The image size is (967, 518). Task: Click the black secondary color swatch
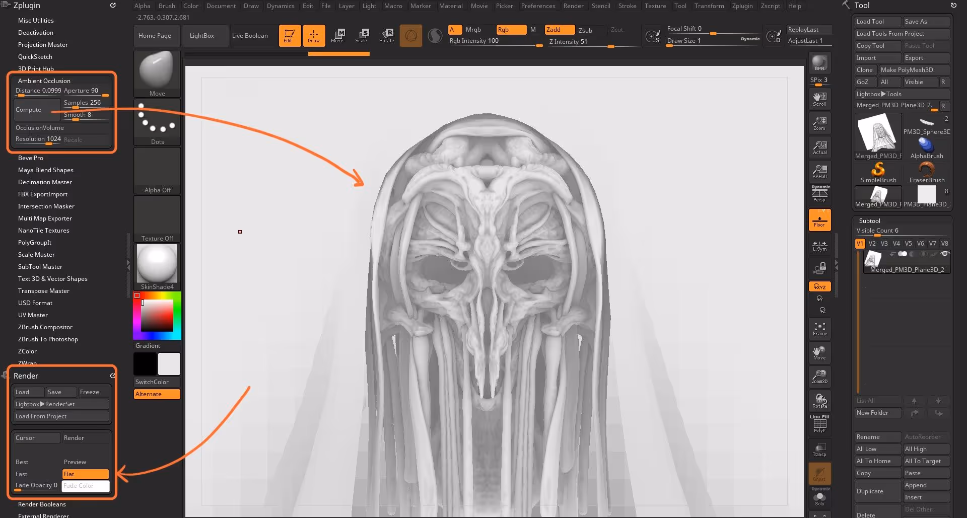coord(145,363)
